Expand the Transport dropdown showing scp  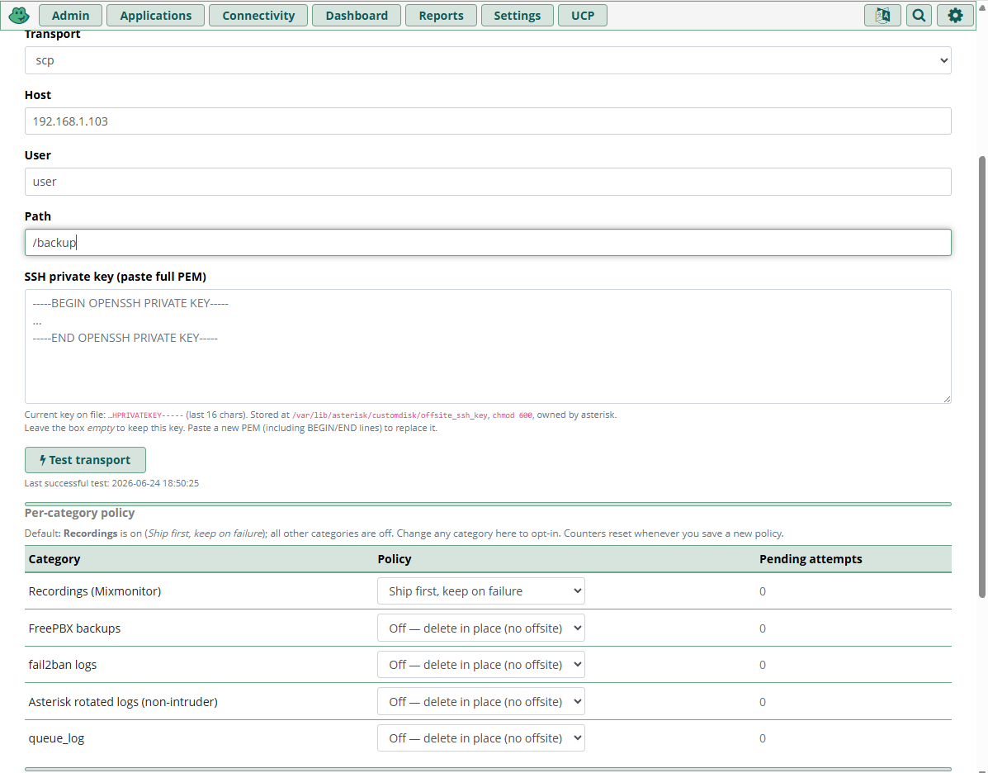pyautogui.click(x=488, y=60)
